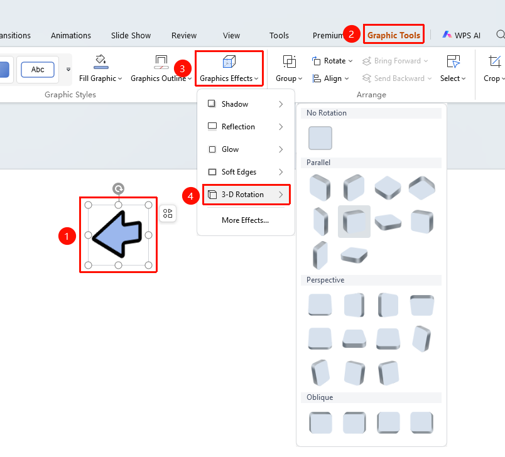Open the Select tool in Arrange
Viewport: 505px width, 457px height.
(453, 68)
